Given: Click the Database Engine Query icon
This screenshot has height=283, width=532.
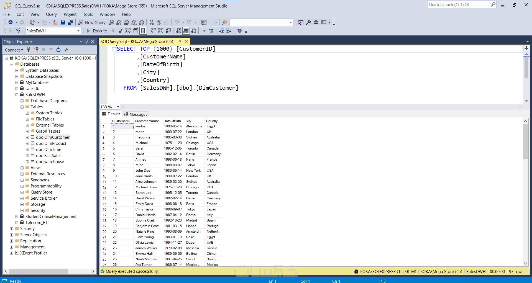Looking at the screenshot, I should click(112, 22).
